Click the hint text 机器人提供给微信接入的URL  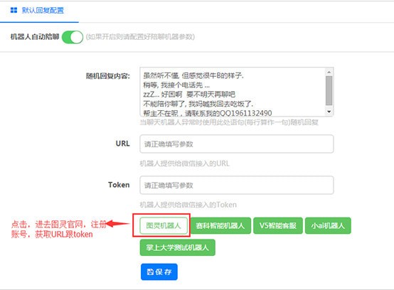click(185, 163)
